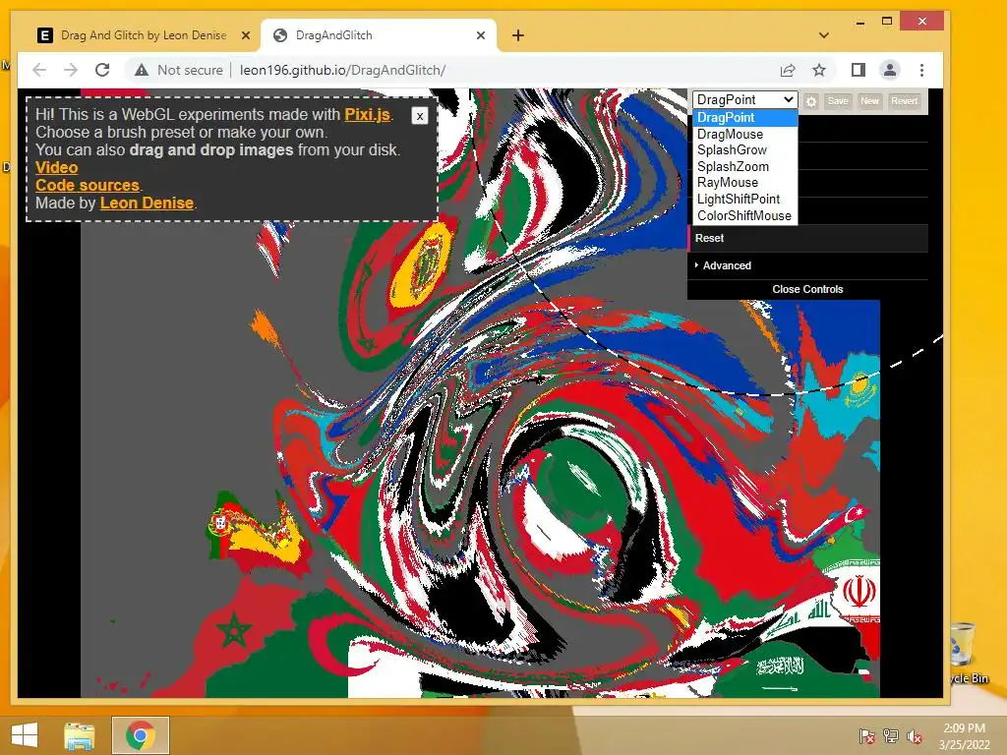Viewport: 1007px width, 755px height.
Task: Close the DragAndGlitch tab
Action: pyautogui.click(x=480, y=35)
